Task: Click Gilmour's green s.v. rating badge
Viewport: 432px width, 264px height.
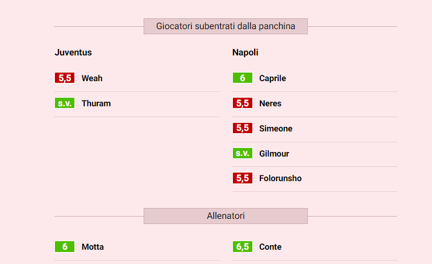Action: tap(243, 154)
